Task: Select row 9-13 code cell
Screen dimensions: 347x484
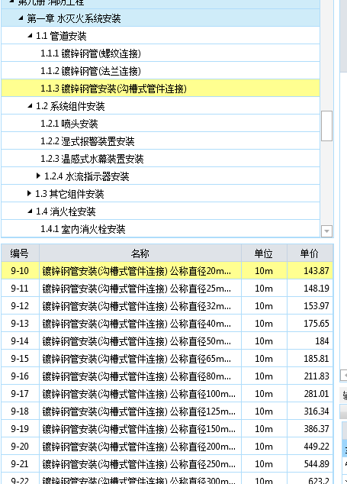Action: point(20,324)
